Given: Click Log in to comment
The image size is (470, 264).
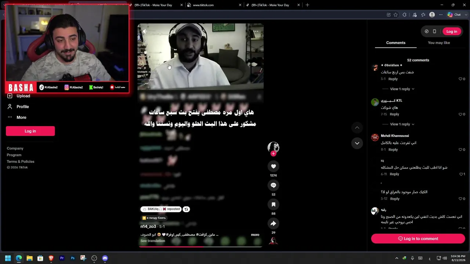Looking at the screenshot, I should click(418, 239).
